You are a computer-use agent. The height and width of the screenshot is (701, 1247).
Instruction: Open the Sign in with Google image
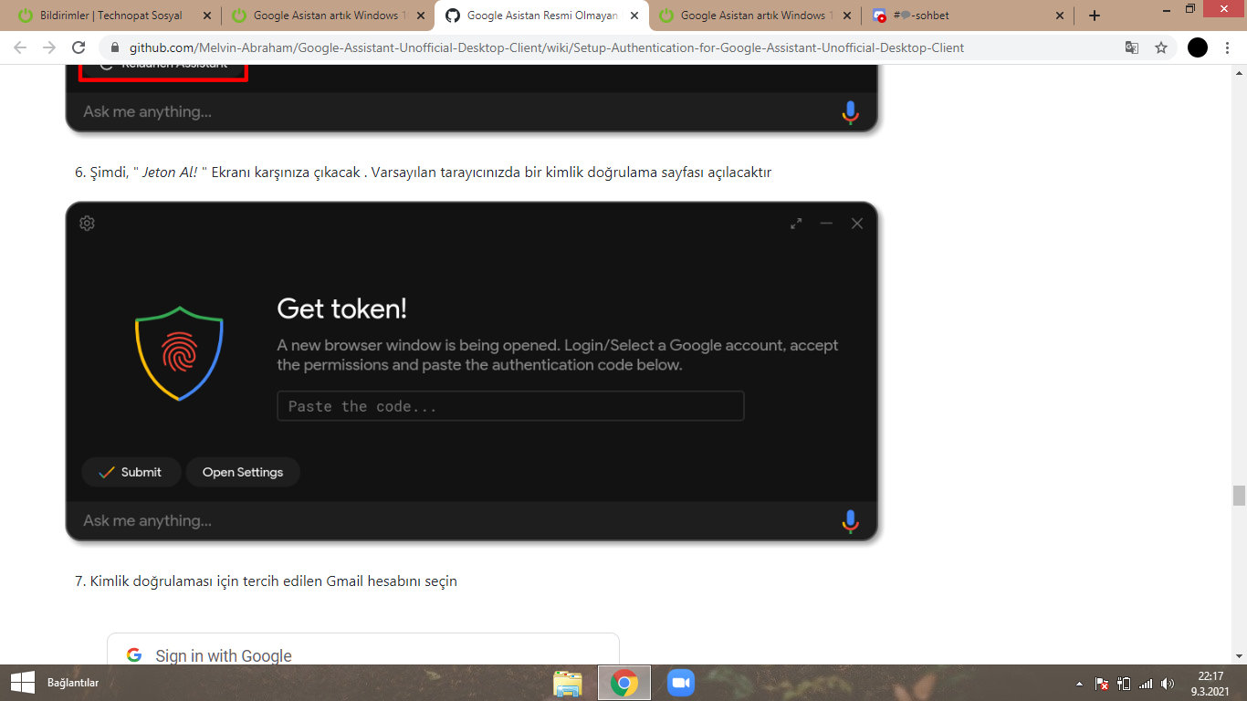pos(363,649)
